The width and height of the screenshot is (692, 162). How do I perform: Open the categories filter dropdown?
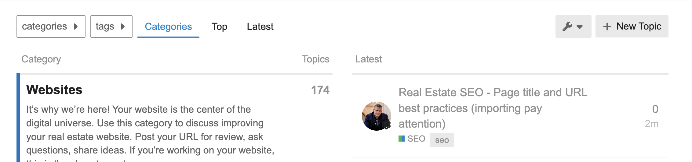[51, 26]
